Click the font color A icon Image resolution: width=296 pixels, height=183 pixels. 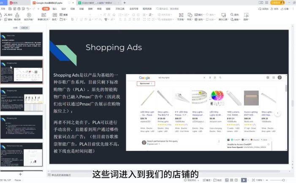coord(90,19)
